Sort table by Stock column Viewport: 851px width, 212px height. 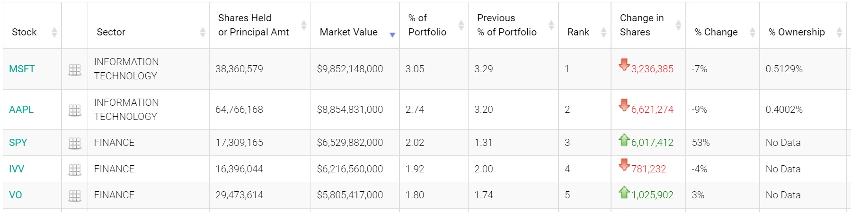point(24,32)
